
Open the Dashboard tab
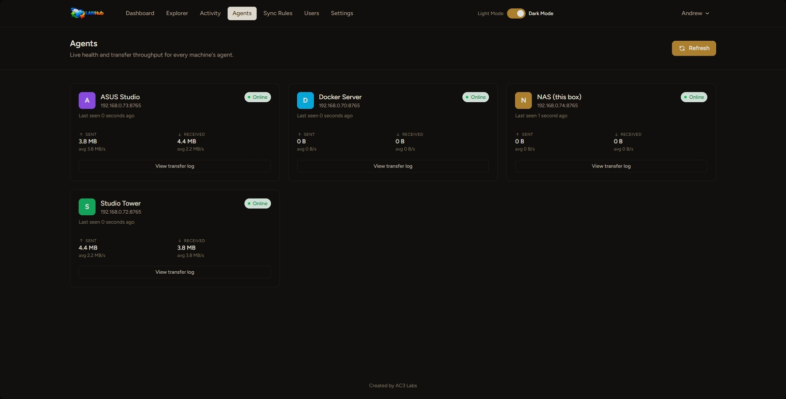(x=140, y=13)
